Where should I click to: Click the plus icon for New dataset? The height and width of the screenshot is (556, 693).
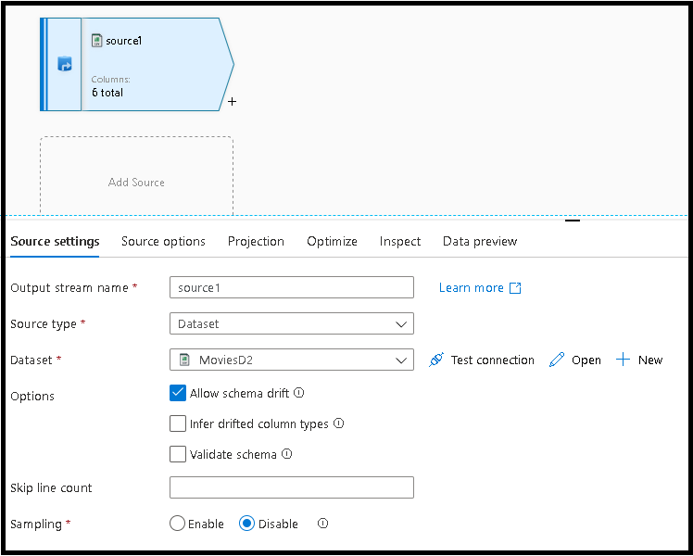pos(624,360)
